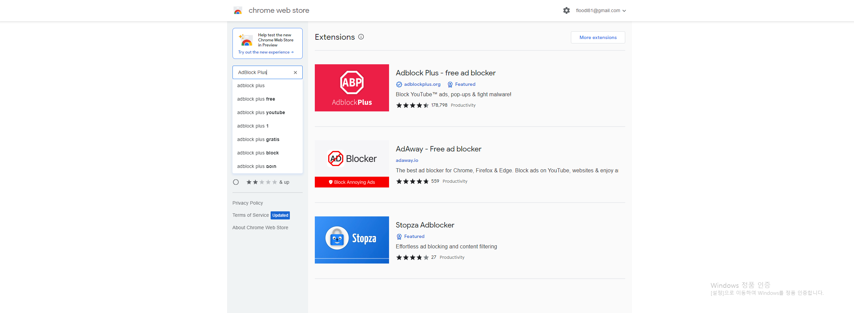Viewport: 854px width, 313px height.
Task: Click the Chrome Web Store rainbow logo
Action: 238,11
